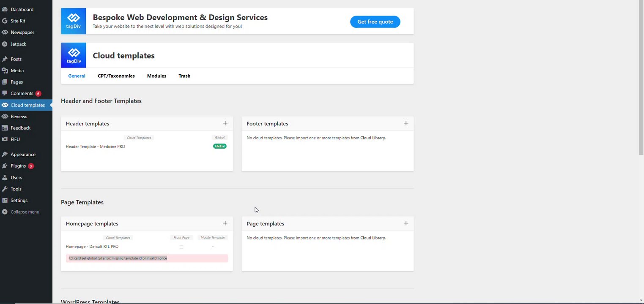
Task: Check Front Page box for Default RTL PRO
Action: click(x=181, y=247)
